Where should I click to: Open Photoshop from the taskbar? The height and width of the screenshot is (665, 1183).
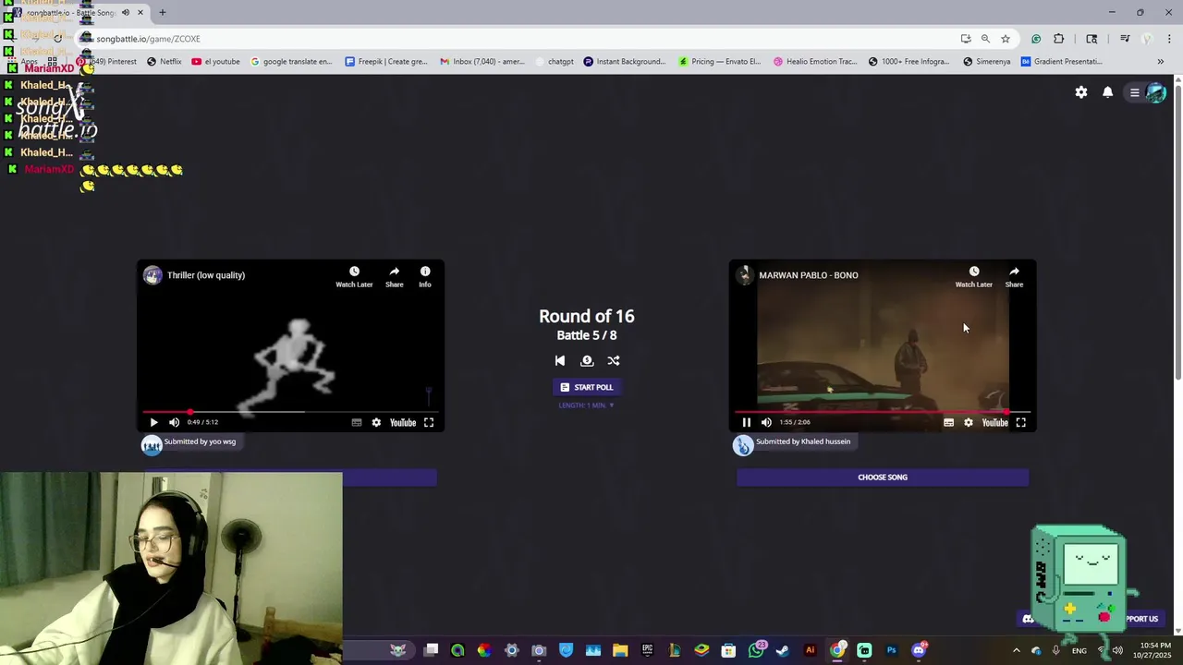coord(891,650)
